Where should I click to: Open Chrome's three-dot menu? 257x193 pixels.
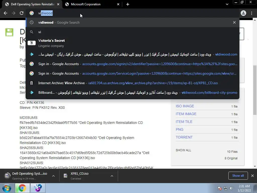[251, 13]
